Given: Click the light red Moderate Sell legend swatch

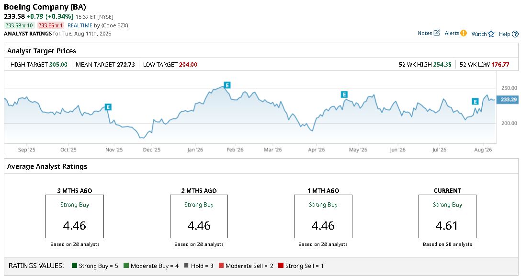Looking at the screenshot, I should click(221, 266).
